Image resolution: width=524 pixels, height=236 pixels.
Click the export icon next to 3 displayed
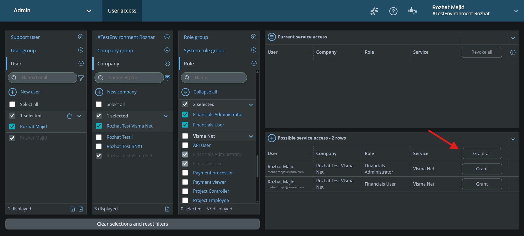167,209
